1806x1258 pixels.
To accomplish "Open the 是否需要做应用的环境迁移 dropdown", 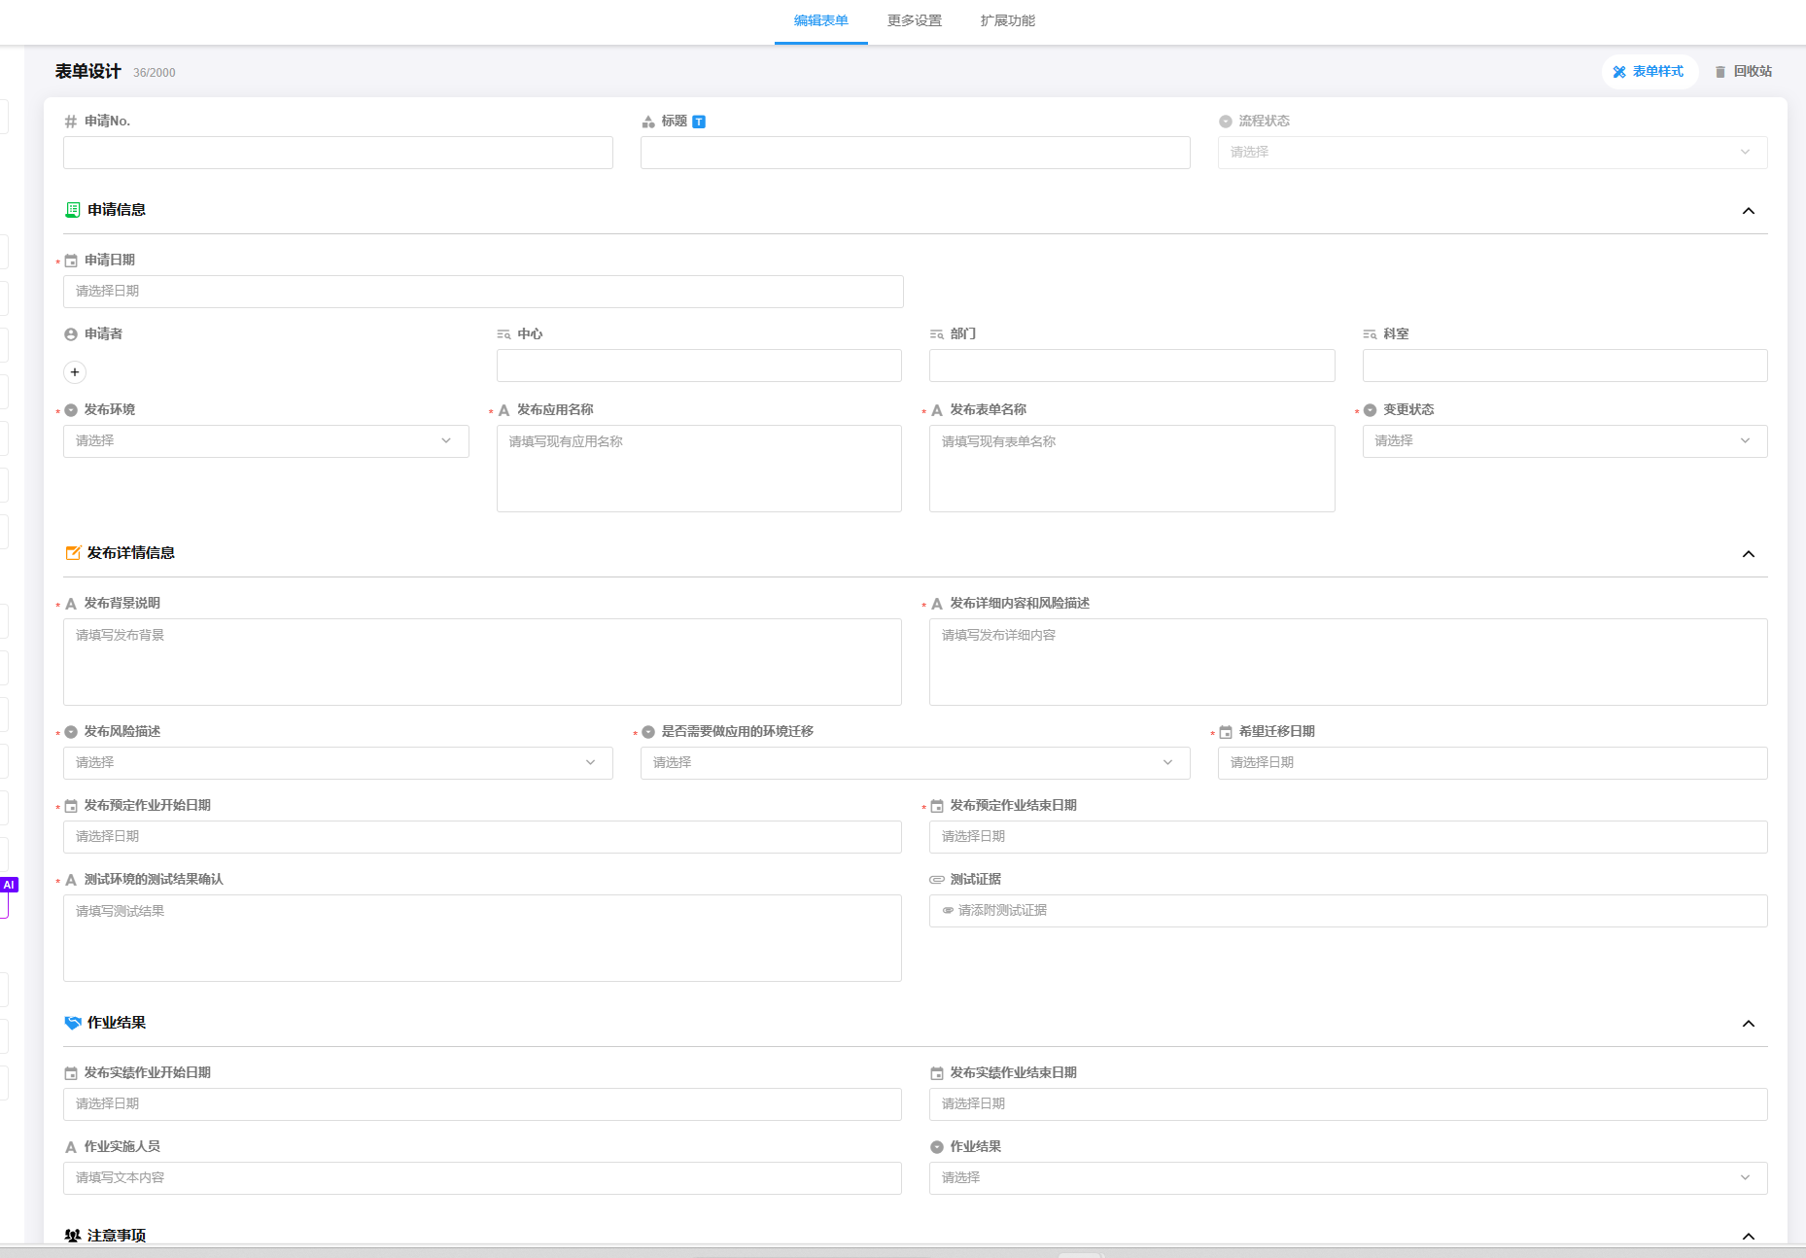I will click(x=916, y=763).
